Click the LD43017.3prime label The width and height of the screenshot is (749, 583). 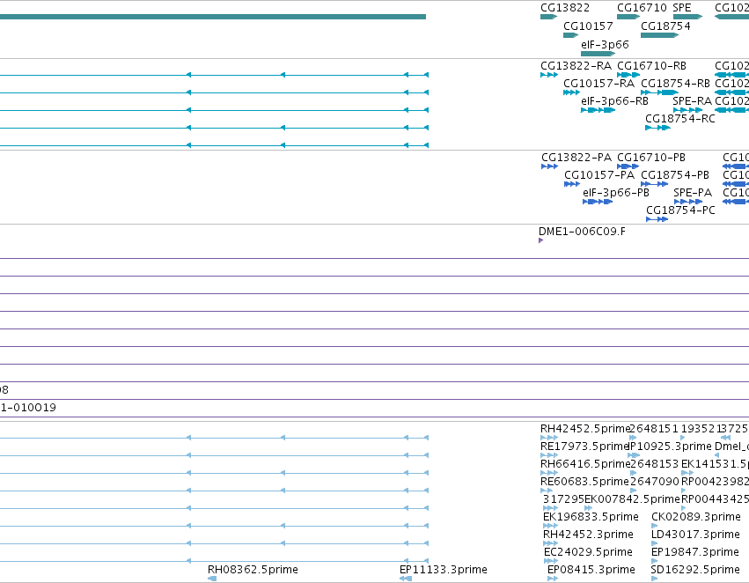click(x=695, y=535)
